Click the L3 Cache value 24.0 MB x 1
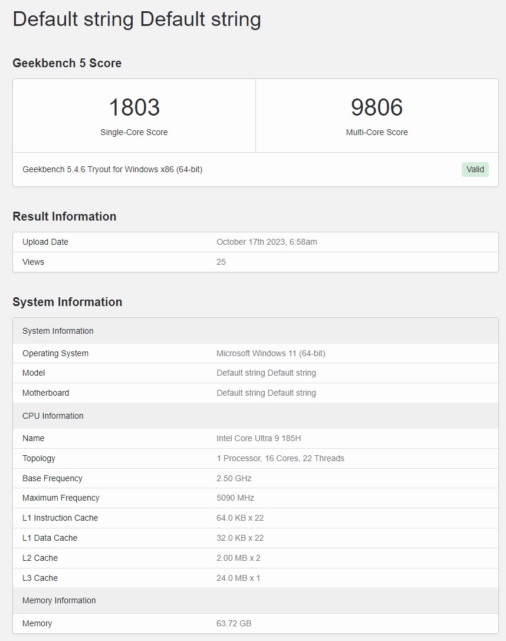This screenshot has height=641, width=506. point(238,578)
